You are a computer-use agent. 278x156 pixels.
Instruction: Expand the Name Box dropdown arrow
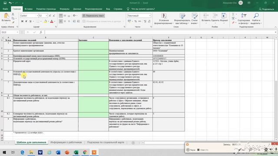(x=17, y=32)
